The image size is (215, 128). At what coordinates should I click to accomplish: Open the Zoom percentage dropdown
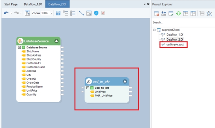(x=51, y=13)
